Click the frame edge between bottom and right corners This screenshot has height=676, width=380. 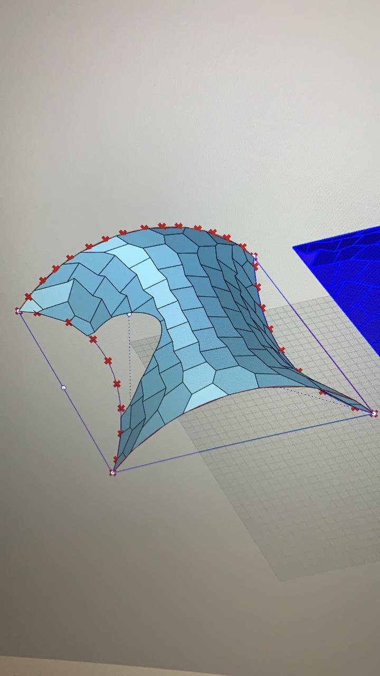[x=243, y=443]
